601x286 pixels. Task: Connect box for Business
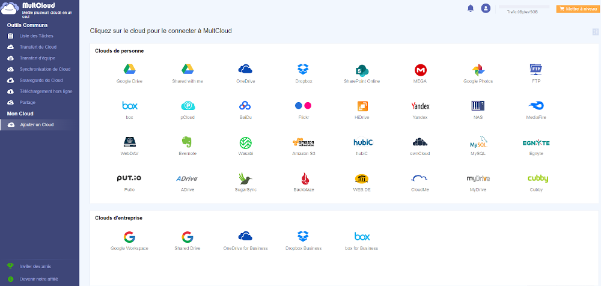[362, 241]
